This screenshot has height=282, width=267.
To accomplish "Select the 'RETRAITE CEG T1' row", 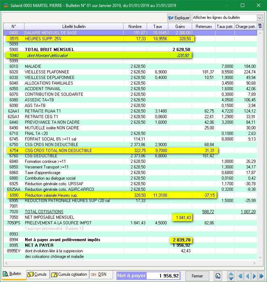I will pyautogui.click(x=130, y=117).
